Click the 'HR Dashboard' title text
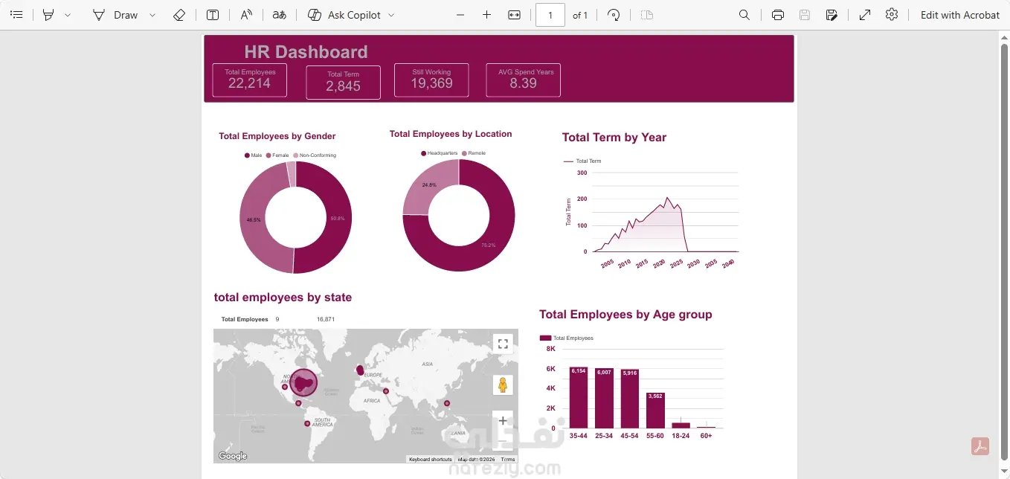The image size is (1010, 479). tap(306, 52)
